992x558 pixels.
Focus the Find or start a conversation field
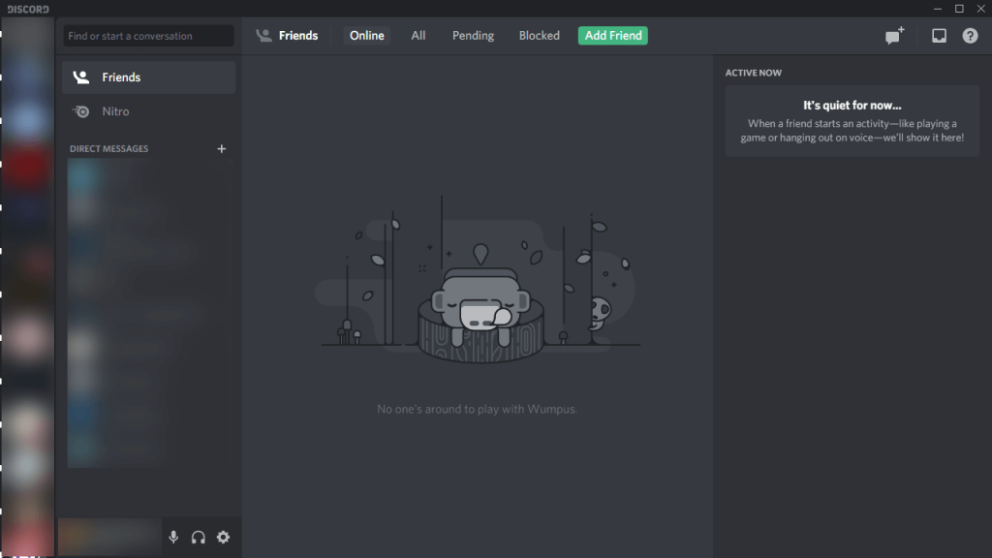(x=148, y=36)
